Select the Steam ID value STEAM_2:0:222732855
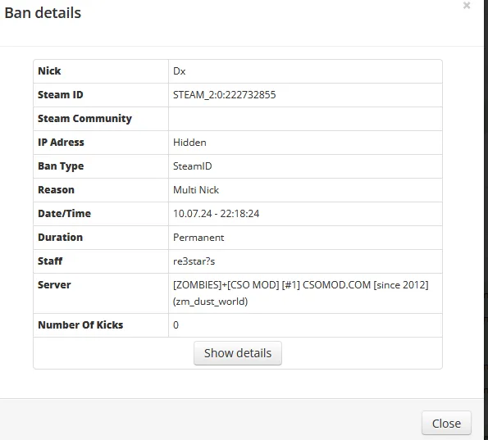Image resolution: width=488 pixels, height=440 pixels. click(225, 95)
